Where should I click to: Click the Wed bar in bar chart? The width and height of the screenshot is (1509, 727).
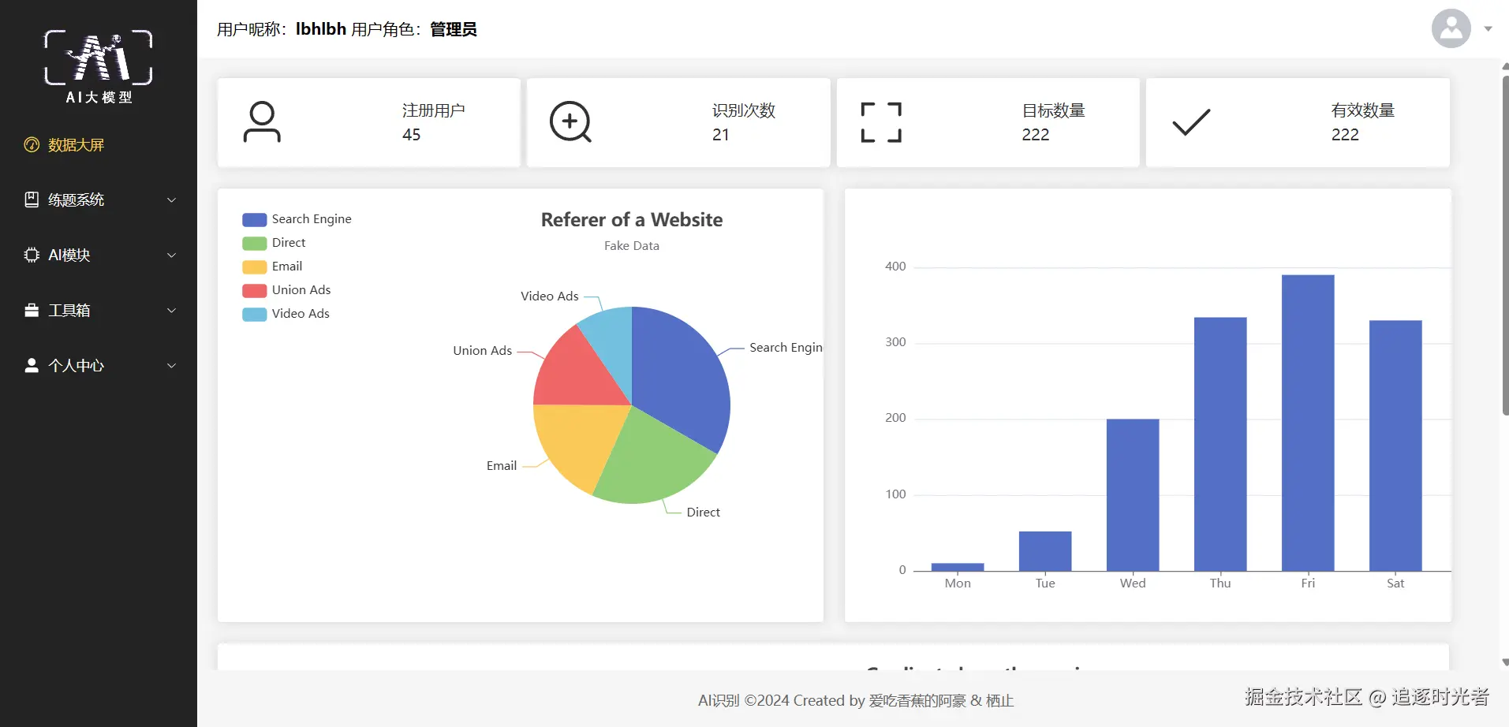(x=1133, y=495)
